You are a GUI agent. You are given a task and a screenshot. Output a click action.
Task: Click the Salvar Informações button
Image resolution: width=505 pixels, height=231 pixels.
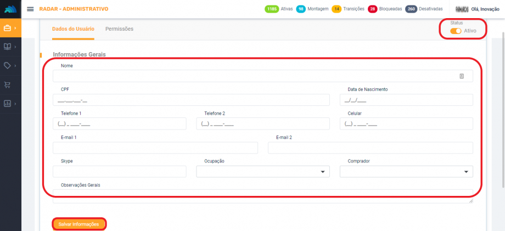click(x=78, y=224)
